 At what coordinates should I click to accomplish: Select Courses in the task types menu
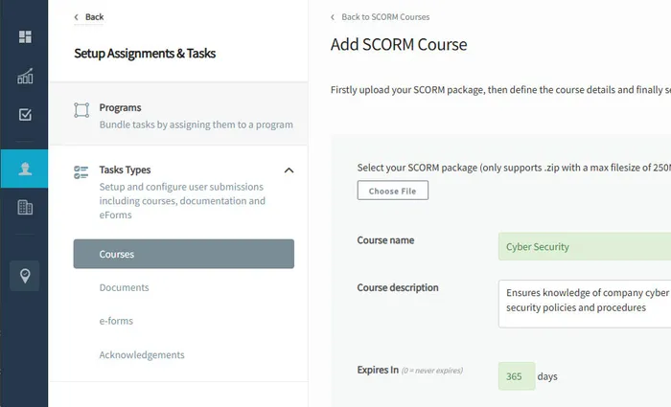point(183,254)
